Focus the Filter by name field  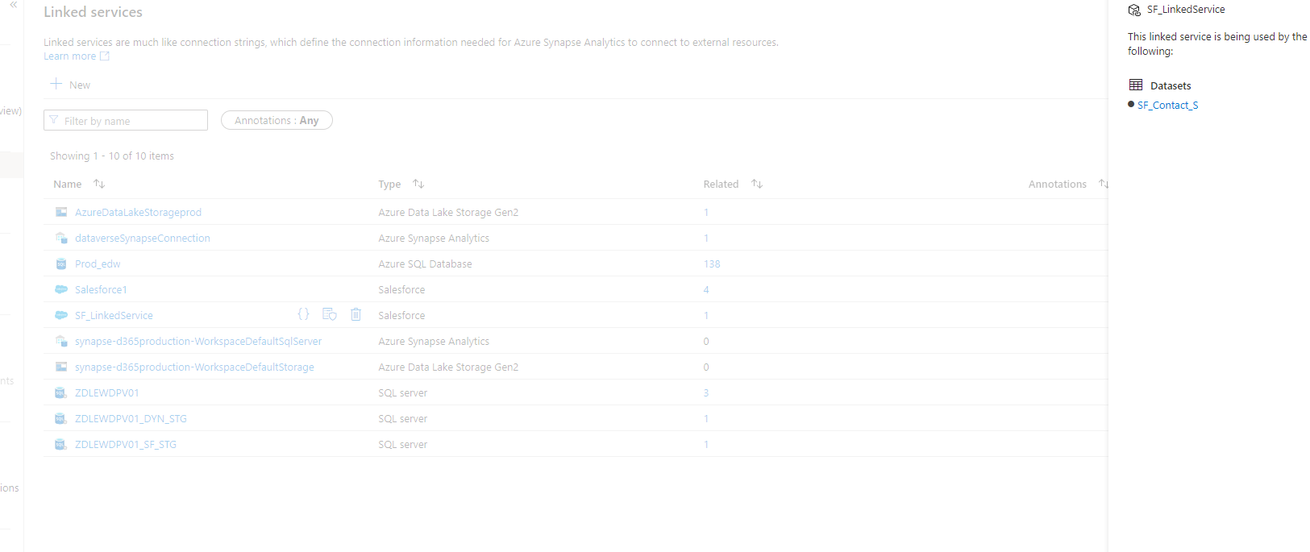[126, 120]
